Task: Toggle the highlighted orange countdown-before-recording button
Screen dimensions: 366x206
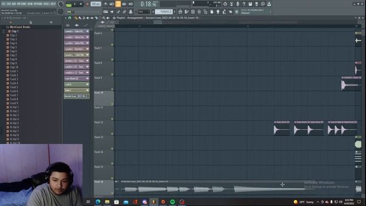Action: point(118,4)
